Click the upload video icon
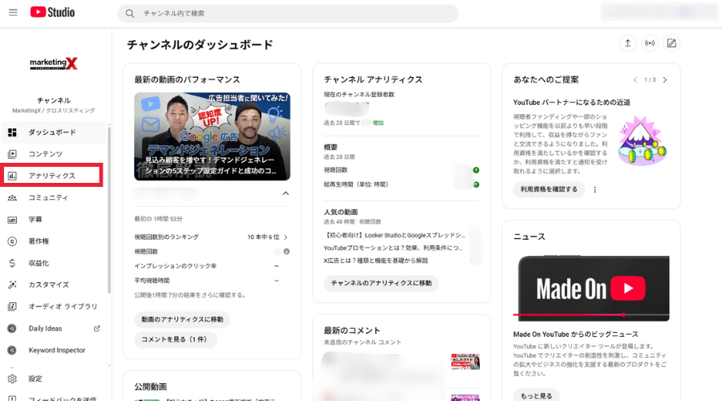This screenshot has width=722, height=401. 627,43
